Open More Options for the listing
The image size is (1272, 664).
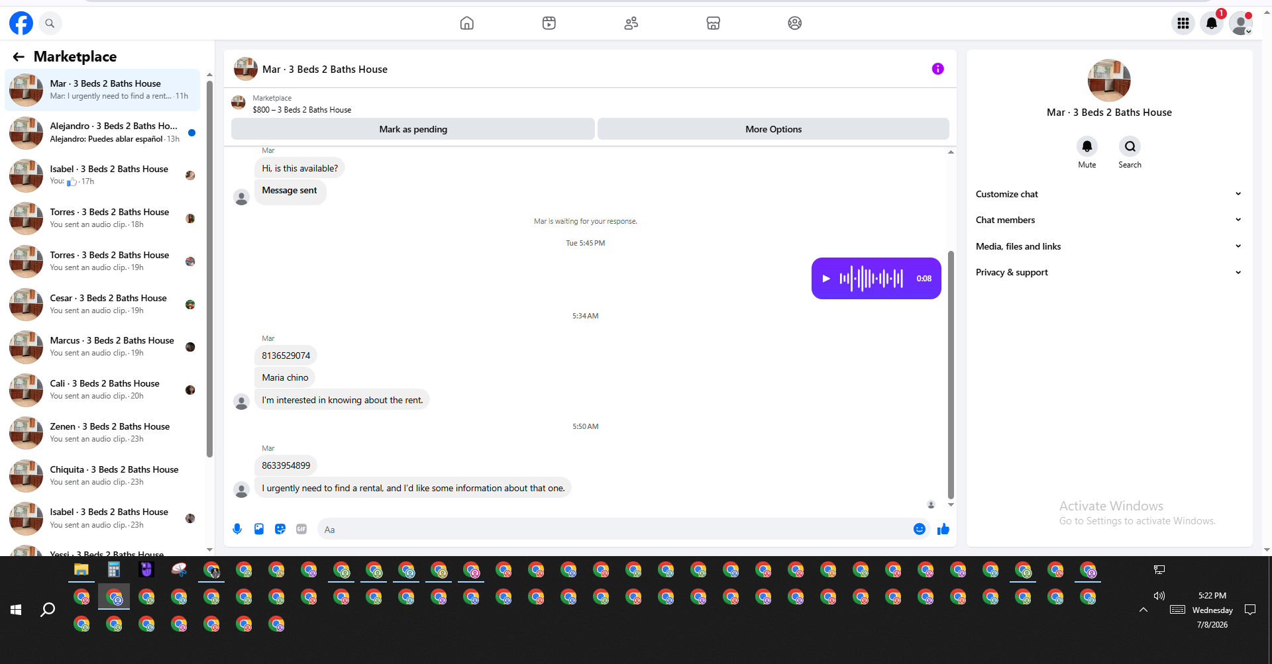tap(773, 129)
